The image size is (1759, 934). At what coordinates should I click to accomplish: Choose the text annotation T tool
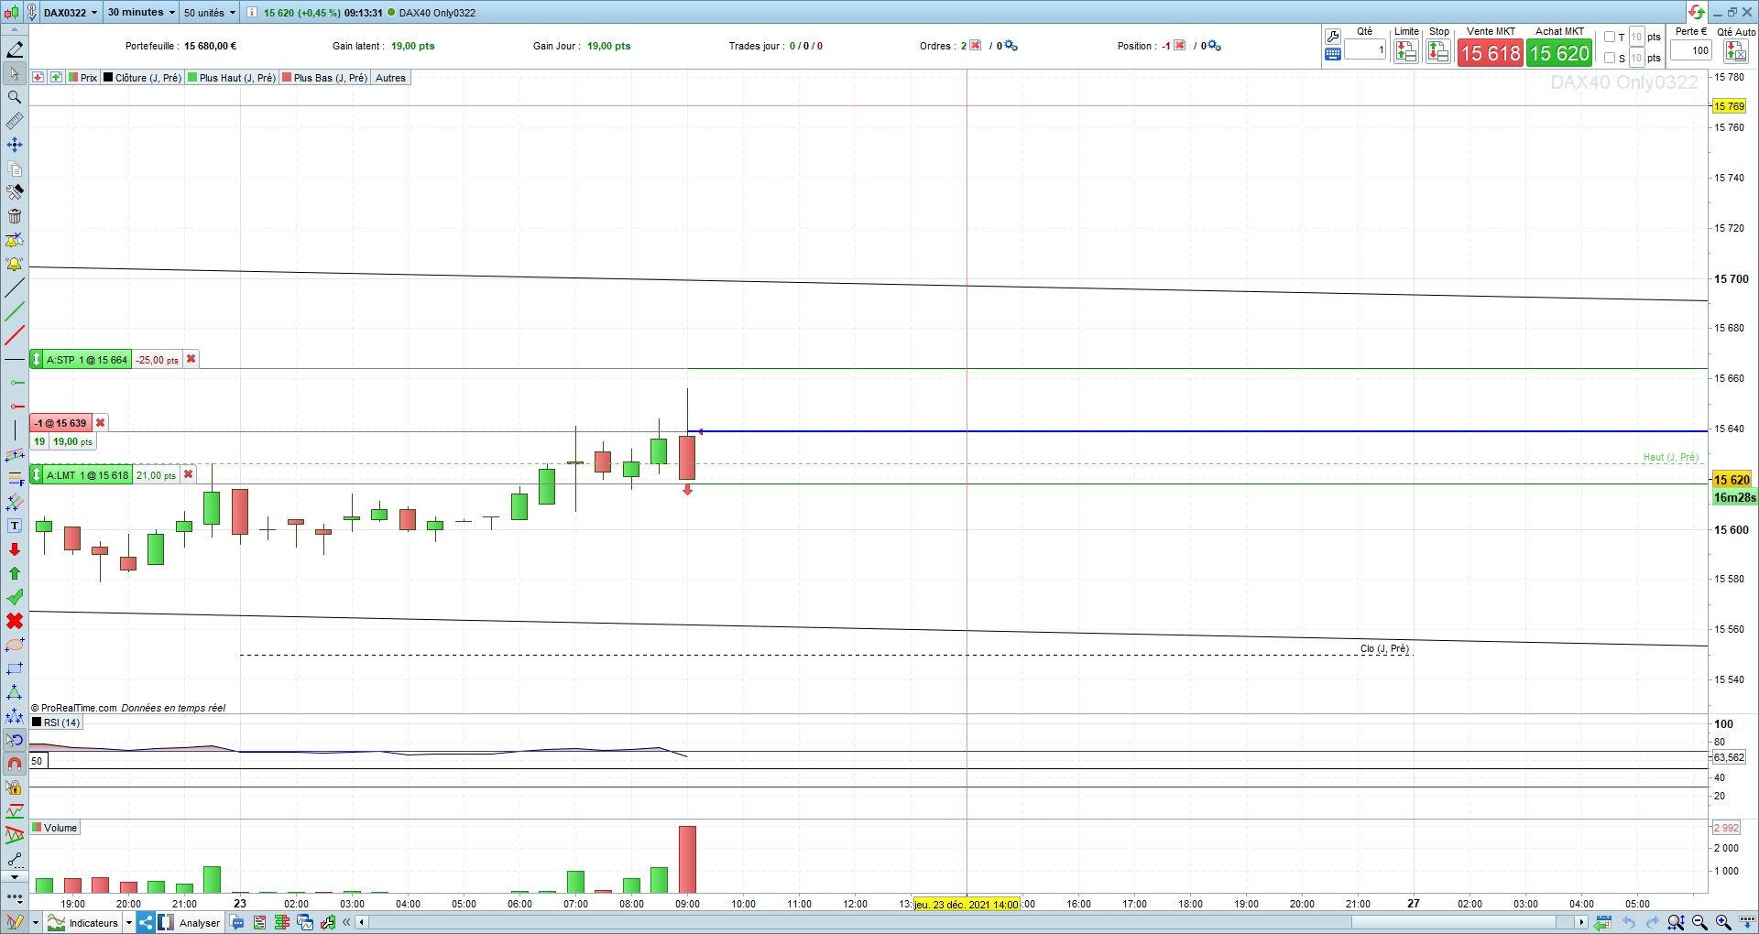coord(15,526)
